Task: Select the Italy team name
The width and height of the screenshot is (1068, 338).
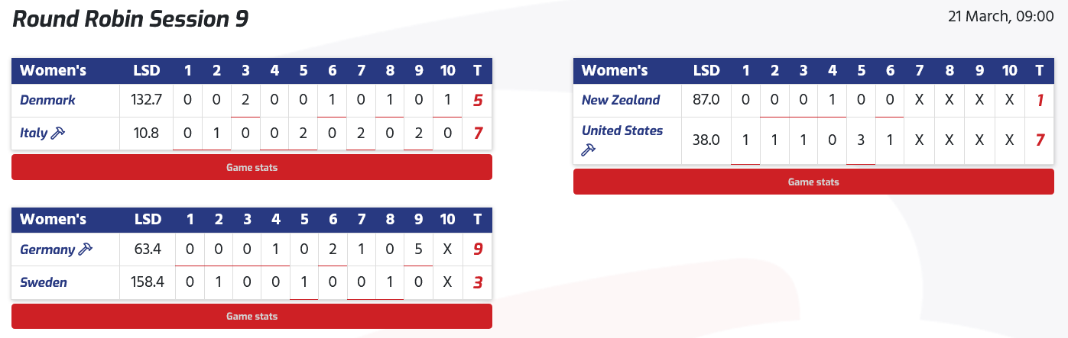Action: point(34,134)
